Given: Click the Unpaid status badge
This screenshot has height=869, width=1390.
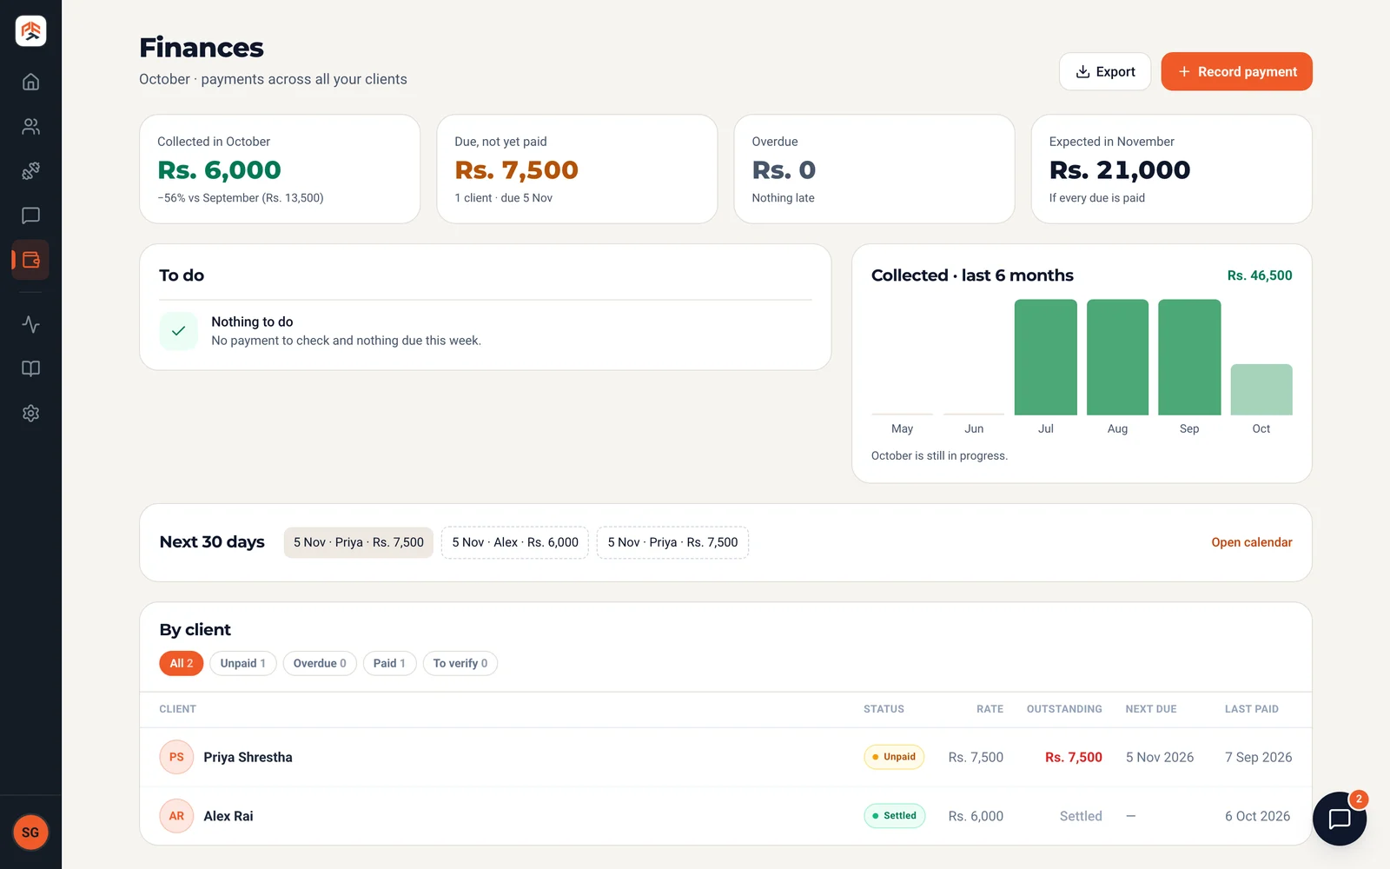Looking at the screenshot, I should coord(894,757).
